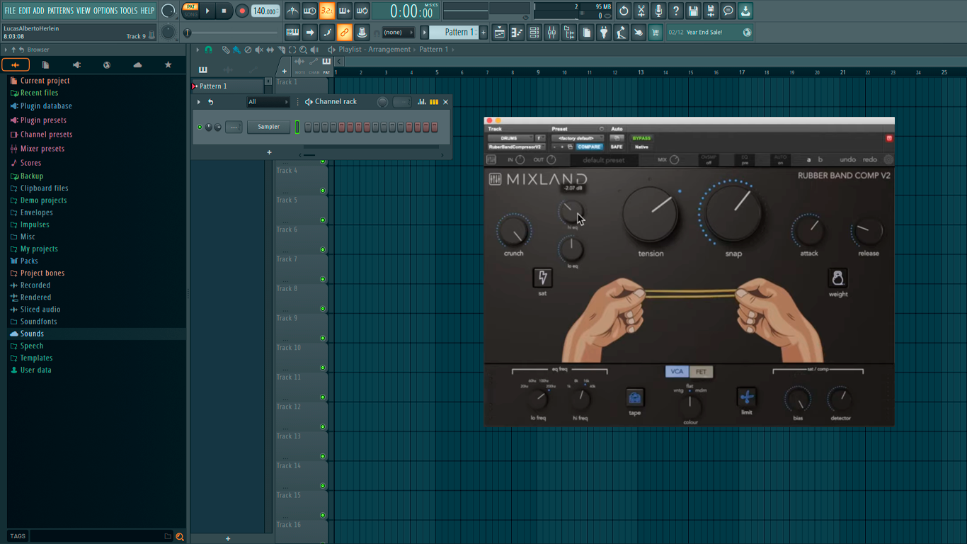Switch to browser starred favorites tab

point(168,64)
